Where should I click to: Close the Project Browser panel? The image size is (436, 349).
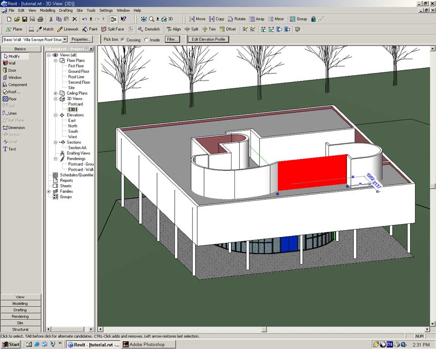click(x=91, y=49)
